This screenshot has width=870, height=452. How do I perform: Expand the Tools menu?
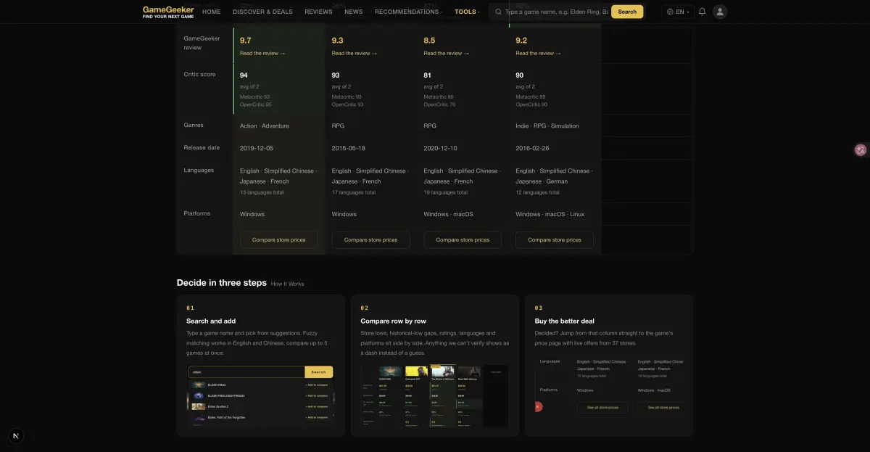[467, 12]
